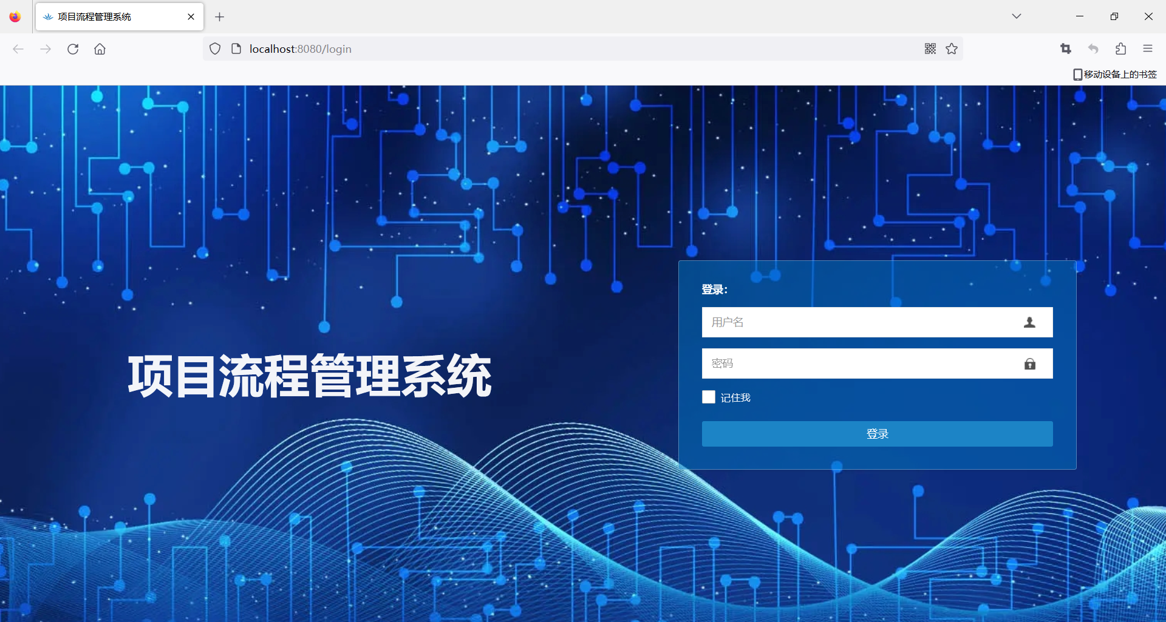The height and width of the screenshot is (622, 1166).
Task: Open the QR code generator icon
Action: [x=930, y=49]
